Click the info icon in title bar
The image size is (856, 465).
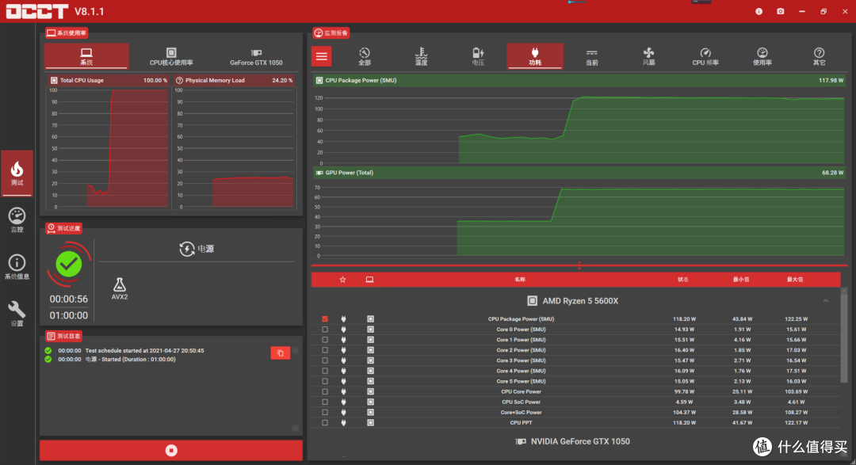click(759, 11)
